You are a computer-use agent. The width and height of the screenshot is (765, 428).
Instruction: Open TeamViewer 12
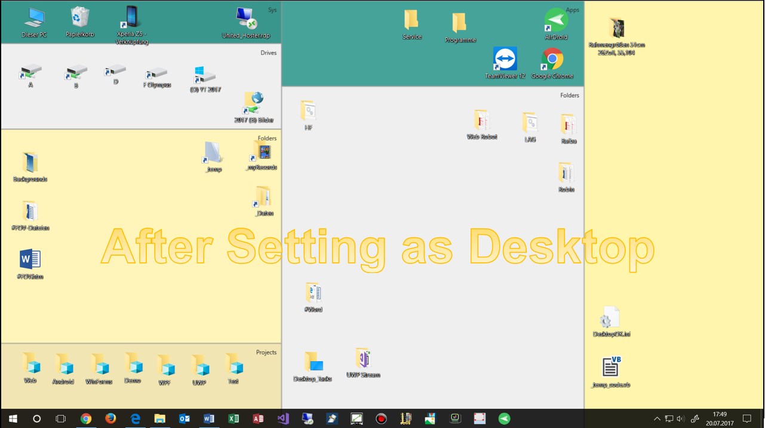[505, 60]
